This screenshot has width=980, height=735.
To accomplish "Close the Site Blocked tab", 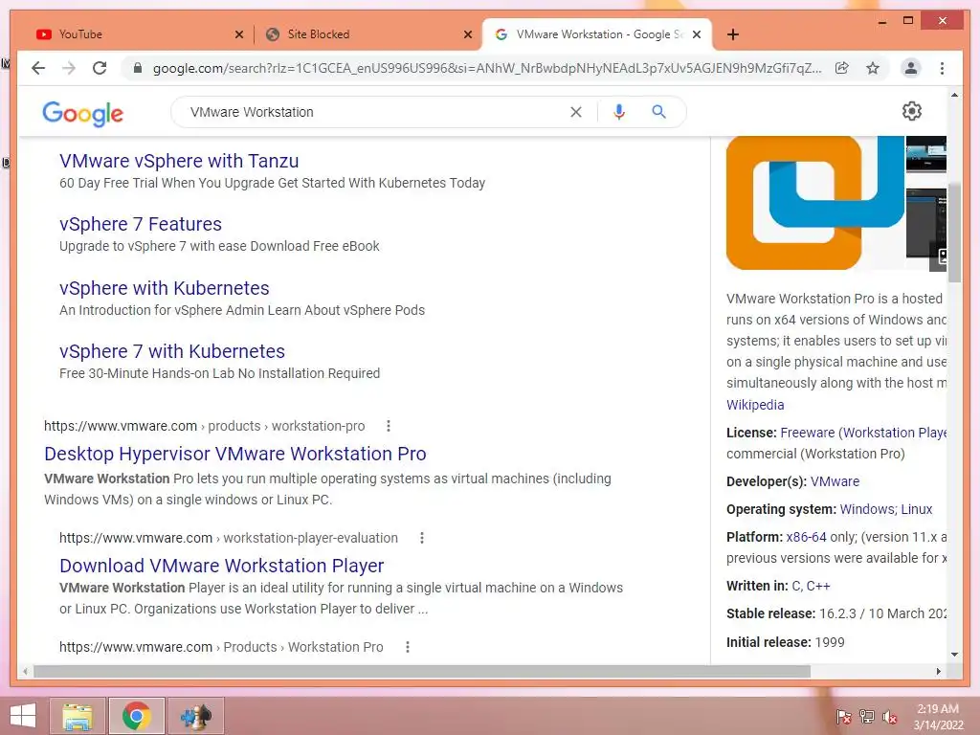I will 467,34.
